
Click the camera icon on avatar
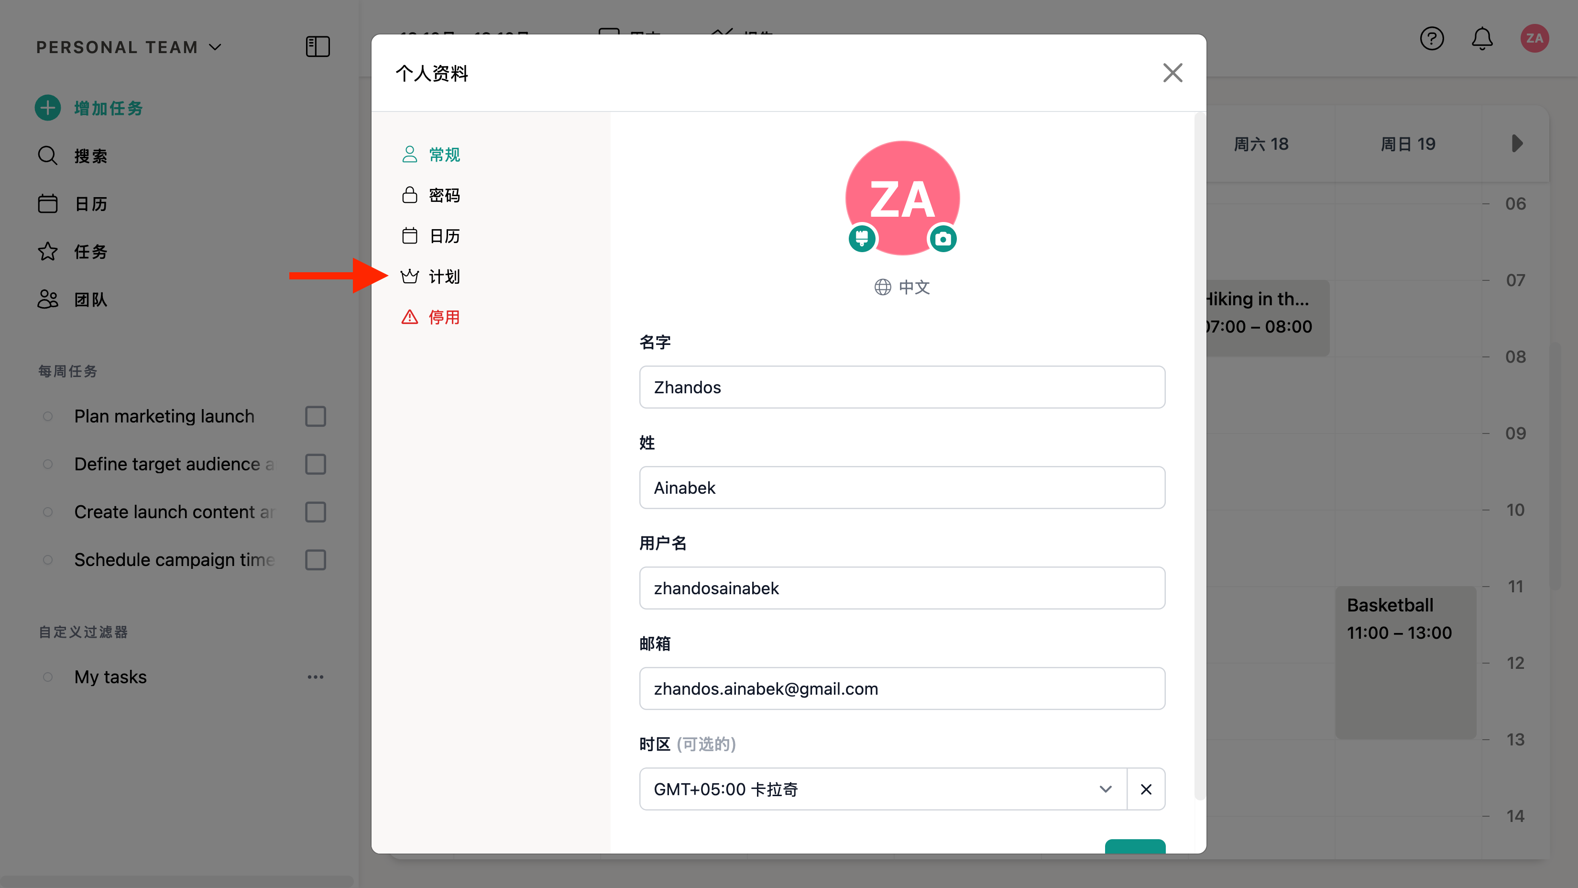coord(943,238)
